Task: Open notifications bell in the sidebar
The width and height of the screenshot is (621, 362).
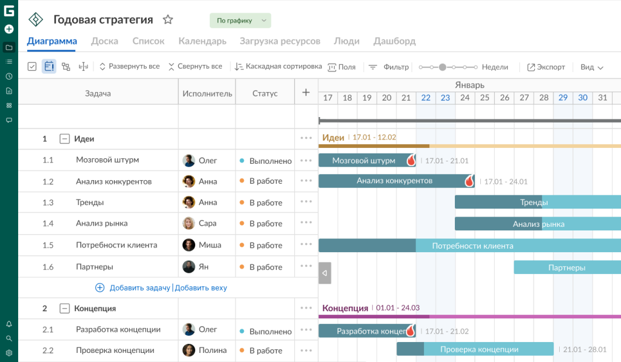Action: point(9,324)
